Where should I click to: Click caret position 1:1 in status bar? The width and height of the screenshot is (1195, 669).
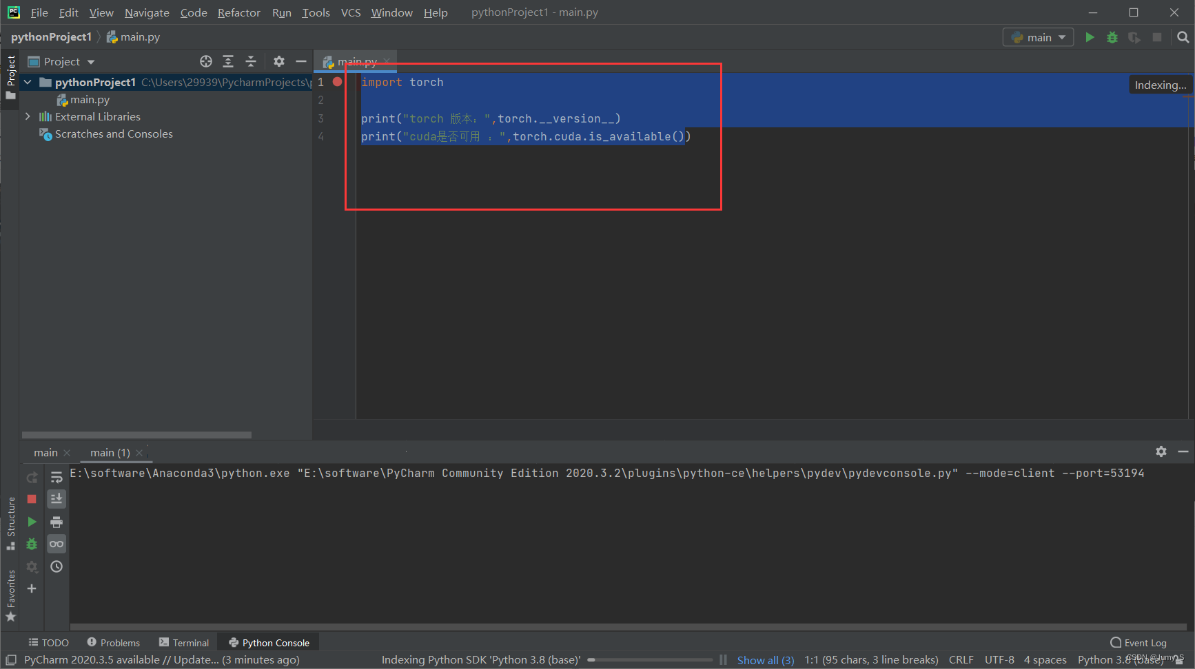pyautogui.click(x=871, y=660)
